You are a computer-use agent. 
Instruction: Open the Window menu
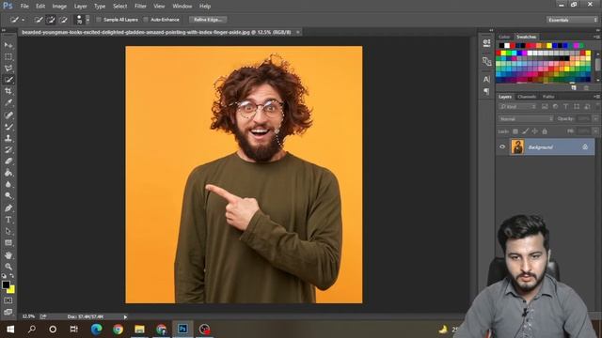[182, 7]
